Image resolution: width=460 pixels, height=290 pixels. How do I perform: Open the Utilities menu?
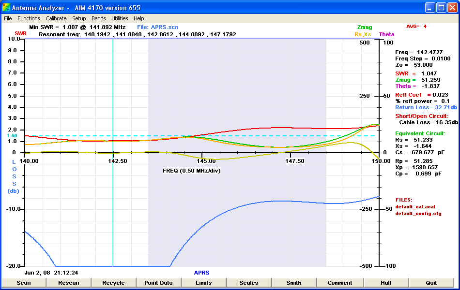point(120,18)
